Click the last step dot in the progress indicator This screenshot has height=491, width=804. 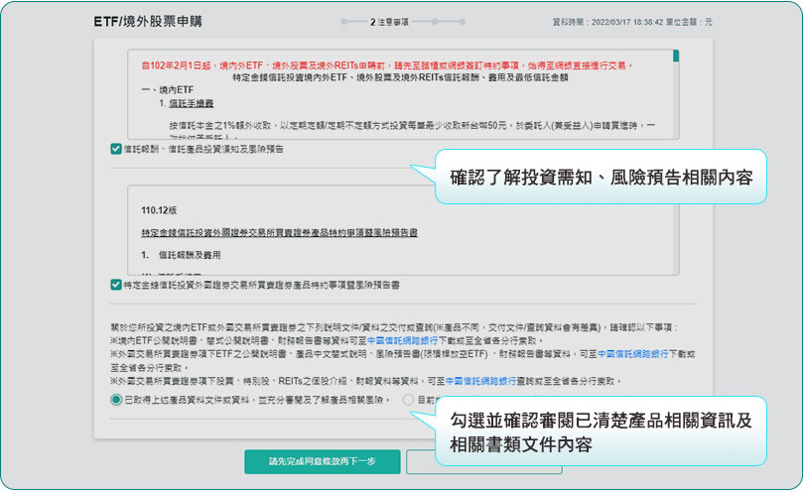(462, 22)
